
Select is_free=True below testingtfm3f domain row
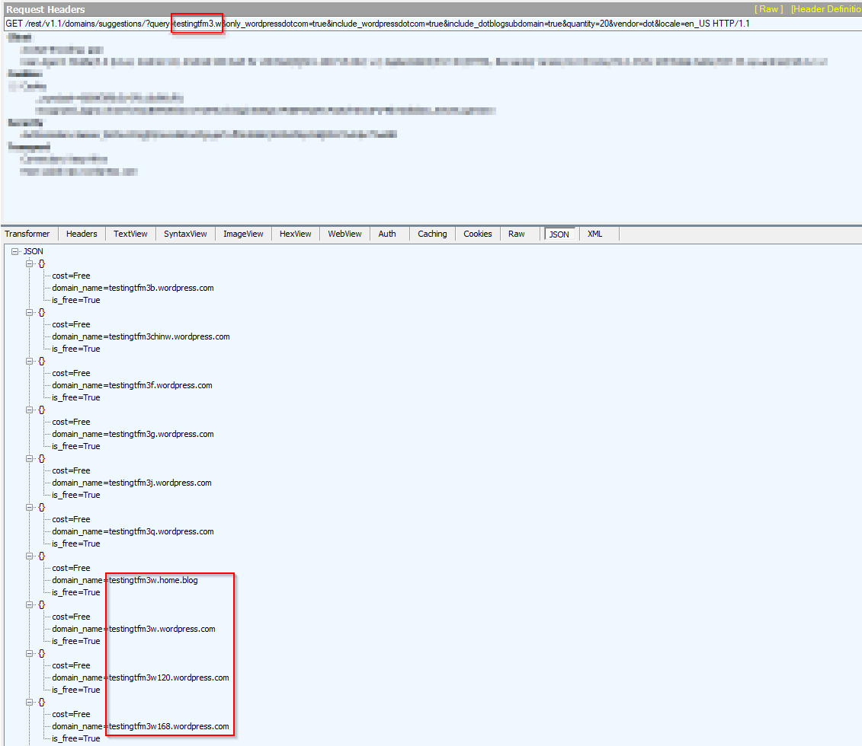[x=76, y=397]
